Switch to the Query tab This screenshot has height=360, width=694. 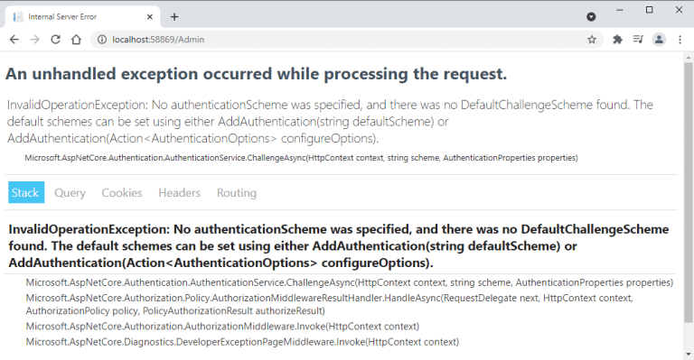click(x=70, y=192)
